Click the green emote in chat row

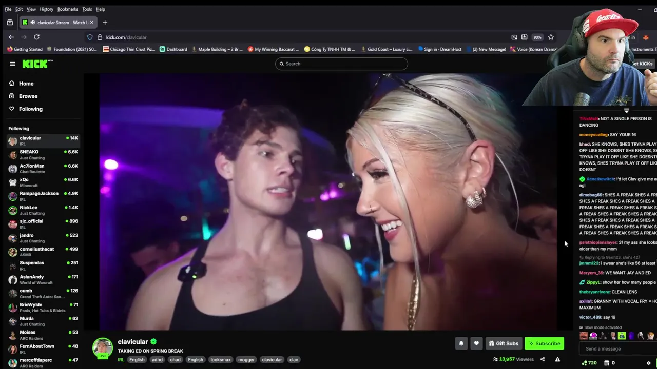click(x=622, y=336)
